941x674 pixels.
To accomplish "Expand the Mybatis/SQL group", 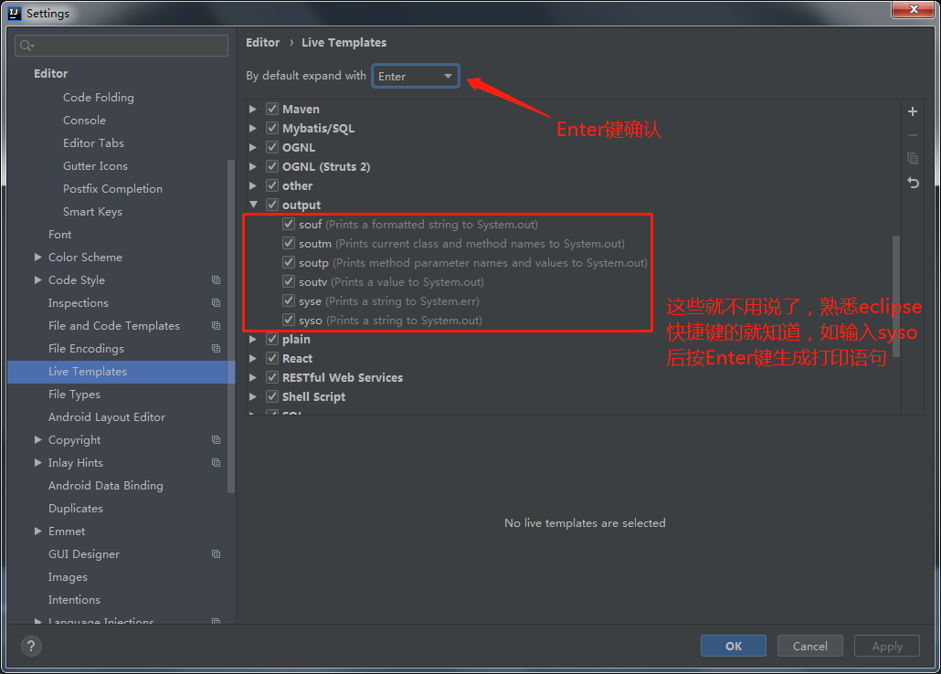I will tap(253, 127).
